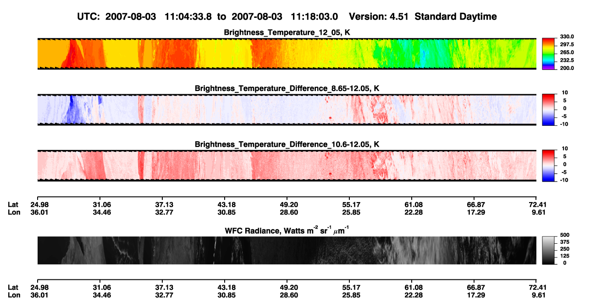Image resolution: width=596 pixels, height=305 pixels.
Task: Click the 375 tick on the WFC color bar
Action: 564,243
